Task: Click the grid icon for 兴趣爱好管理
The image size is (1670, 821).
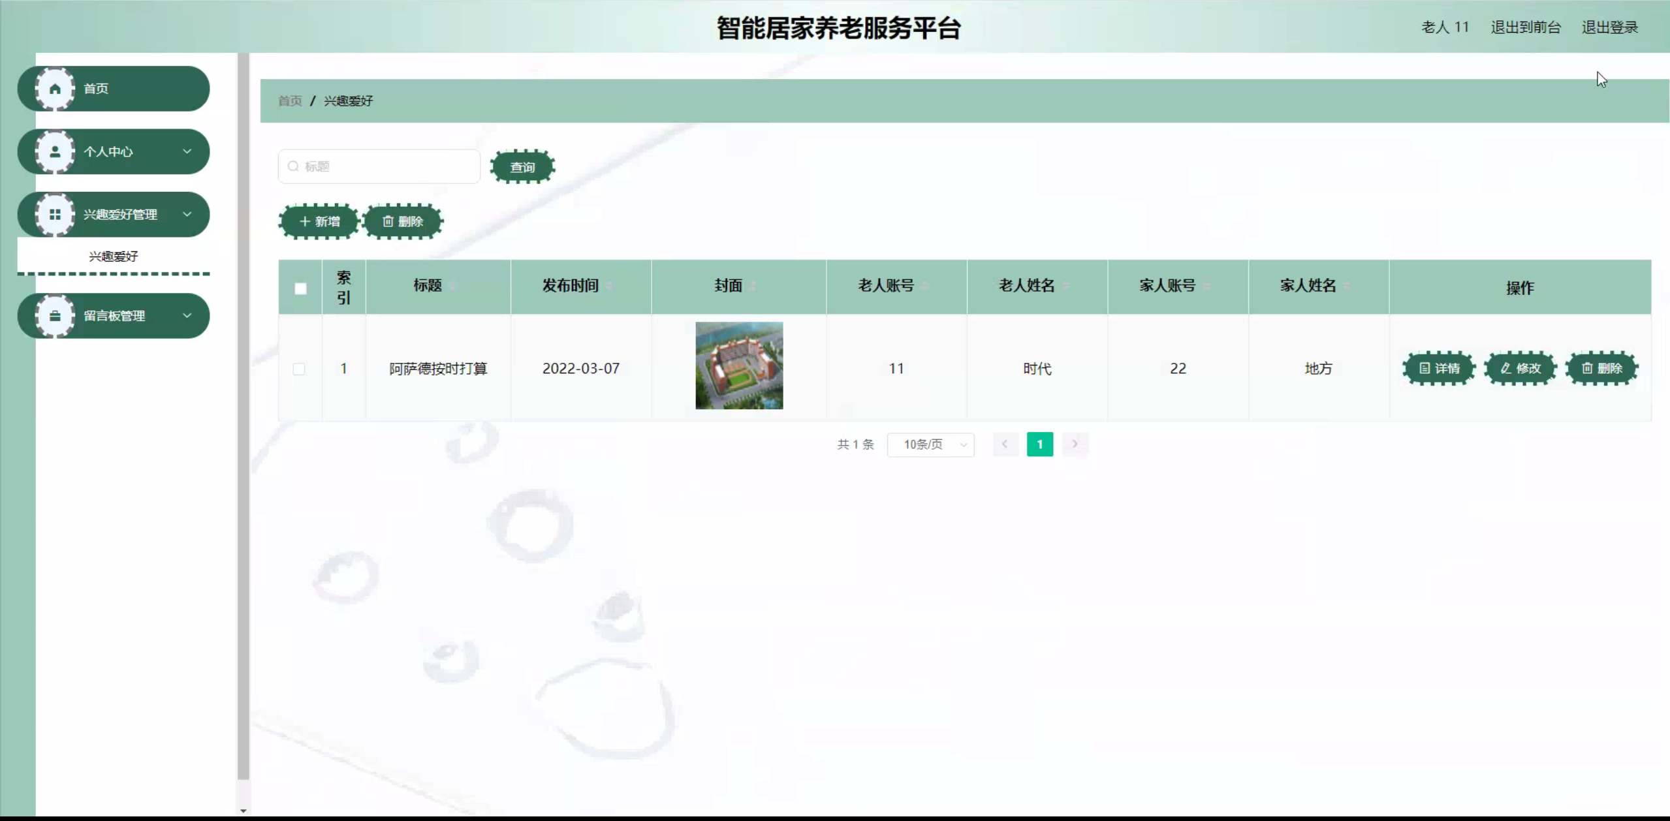Action: click(x=55, y=214)
